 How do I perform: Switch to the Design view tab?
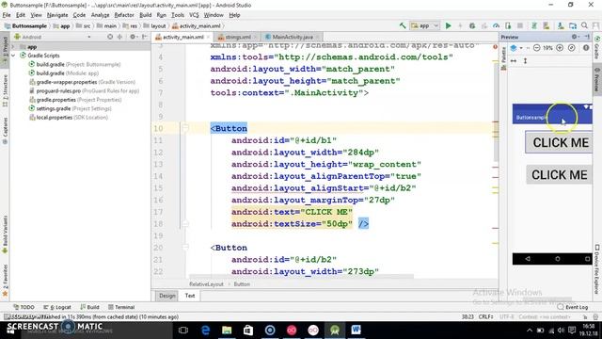click(167, 296)
